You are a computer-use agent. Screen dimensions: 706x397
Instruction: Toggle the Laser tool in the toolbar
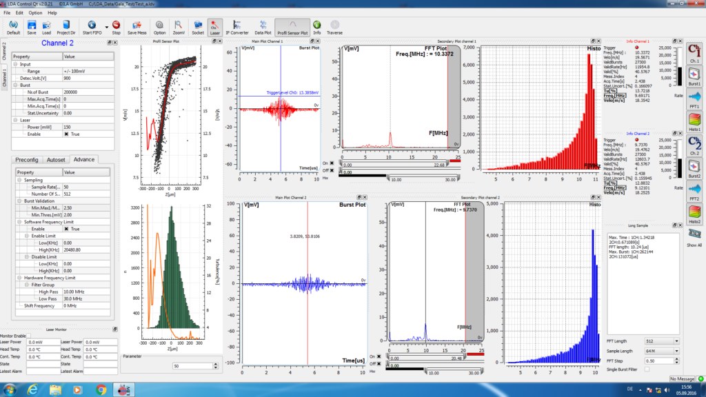click(214, 28)
